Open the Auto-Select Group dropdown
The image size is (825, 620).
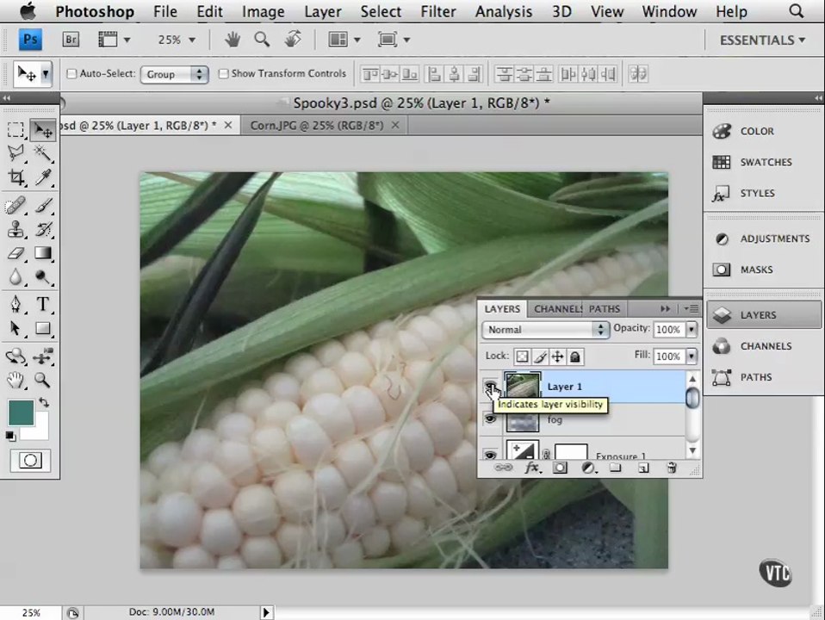pos(174,74)
